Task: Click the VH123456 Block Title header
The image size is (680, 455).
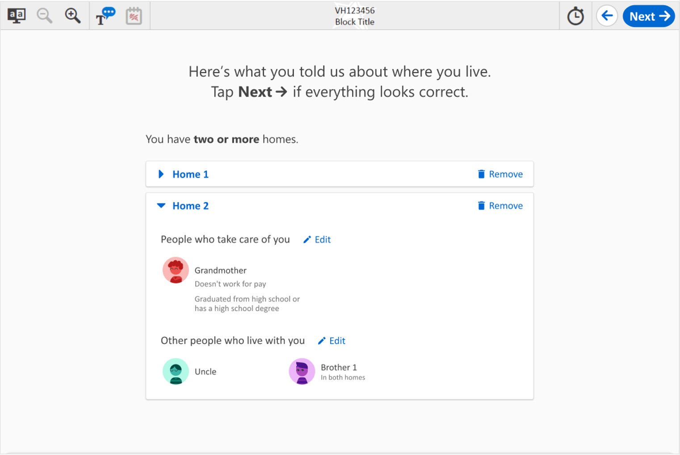Action: tap(355, 16)
